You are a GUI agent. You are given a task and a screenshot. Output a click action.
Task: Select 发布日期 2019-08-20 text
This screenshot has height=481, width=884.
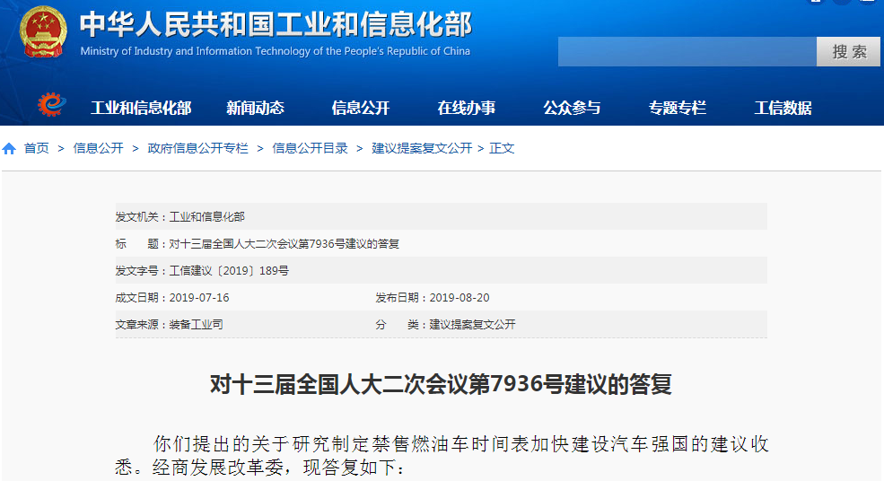click(433, 298)
